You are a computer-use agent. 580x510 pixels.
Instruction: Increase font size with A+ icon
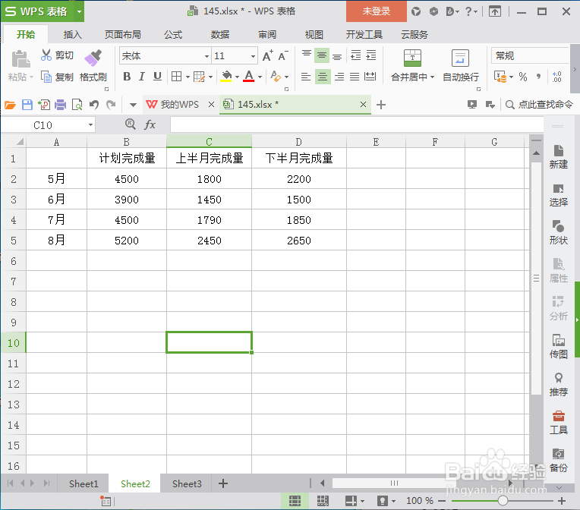[x=267, y=56]
